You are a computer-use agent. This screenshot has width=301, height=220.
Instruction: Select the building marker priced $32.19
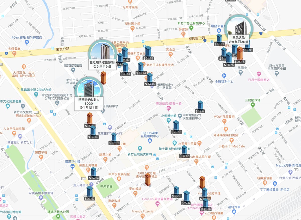(206, 204)
